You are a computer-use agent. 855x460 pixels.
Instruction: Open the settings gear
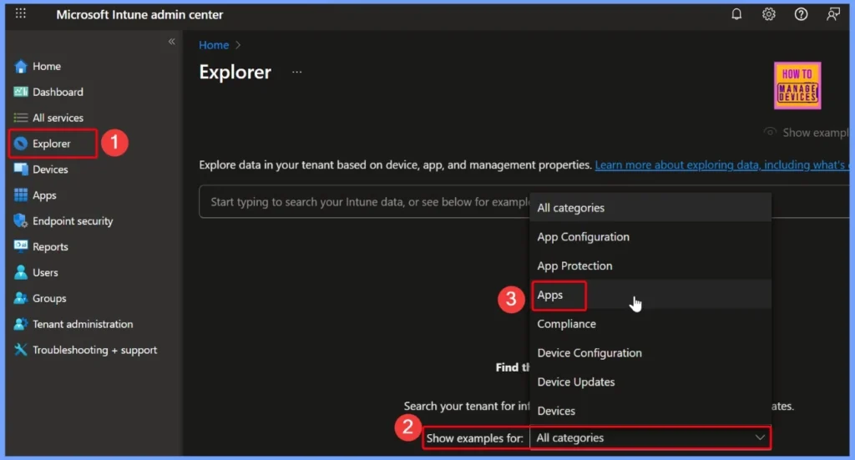pos(768,14)
